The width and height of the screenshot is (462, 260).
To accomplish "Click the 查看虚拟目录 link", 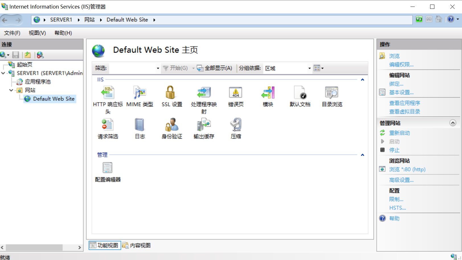I will (x=405, y=112).
